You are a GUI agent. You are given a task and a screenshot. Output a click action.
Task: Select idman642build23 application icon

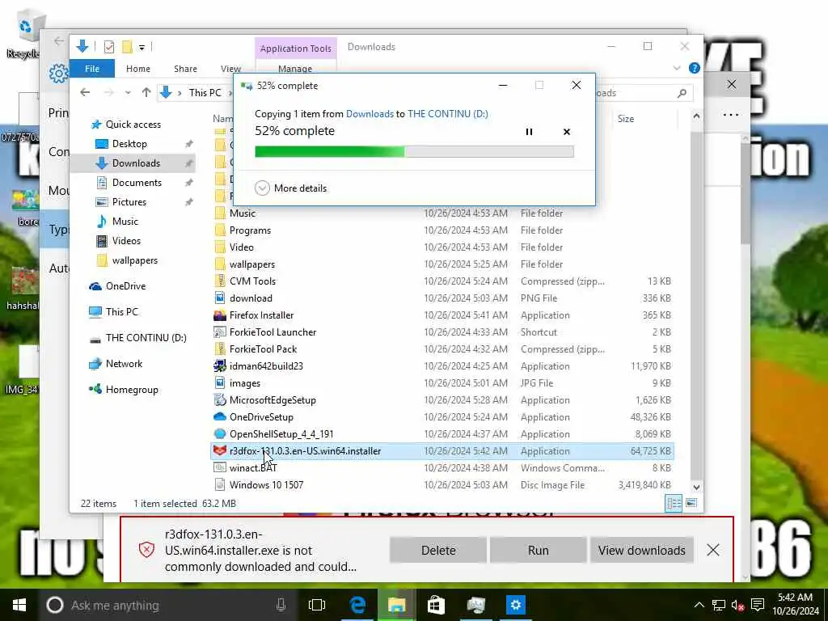[220, 366]
